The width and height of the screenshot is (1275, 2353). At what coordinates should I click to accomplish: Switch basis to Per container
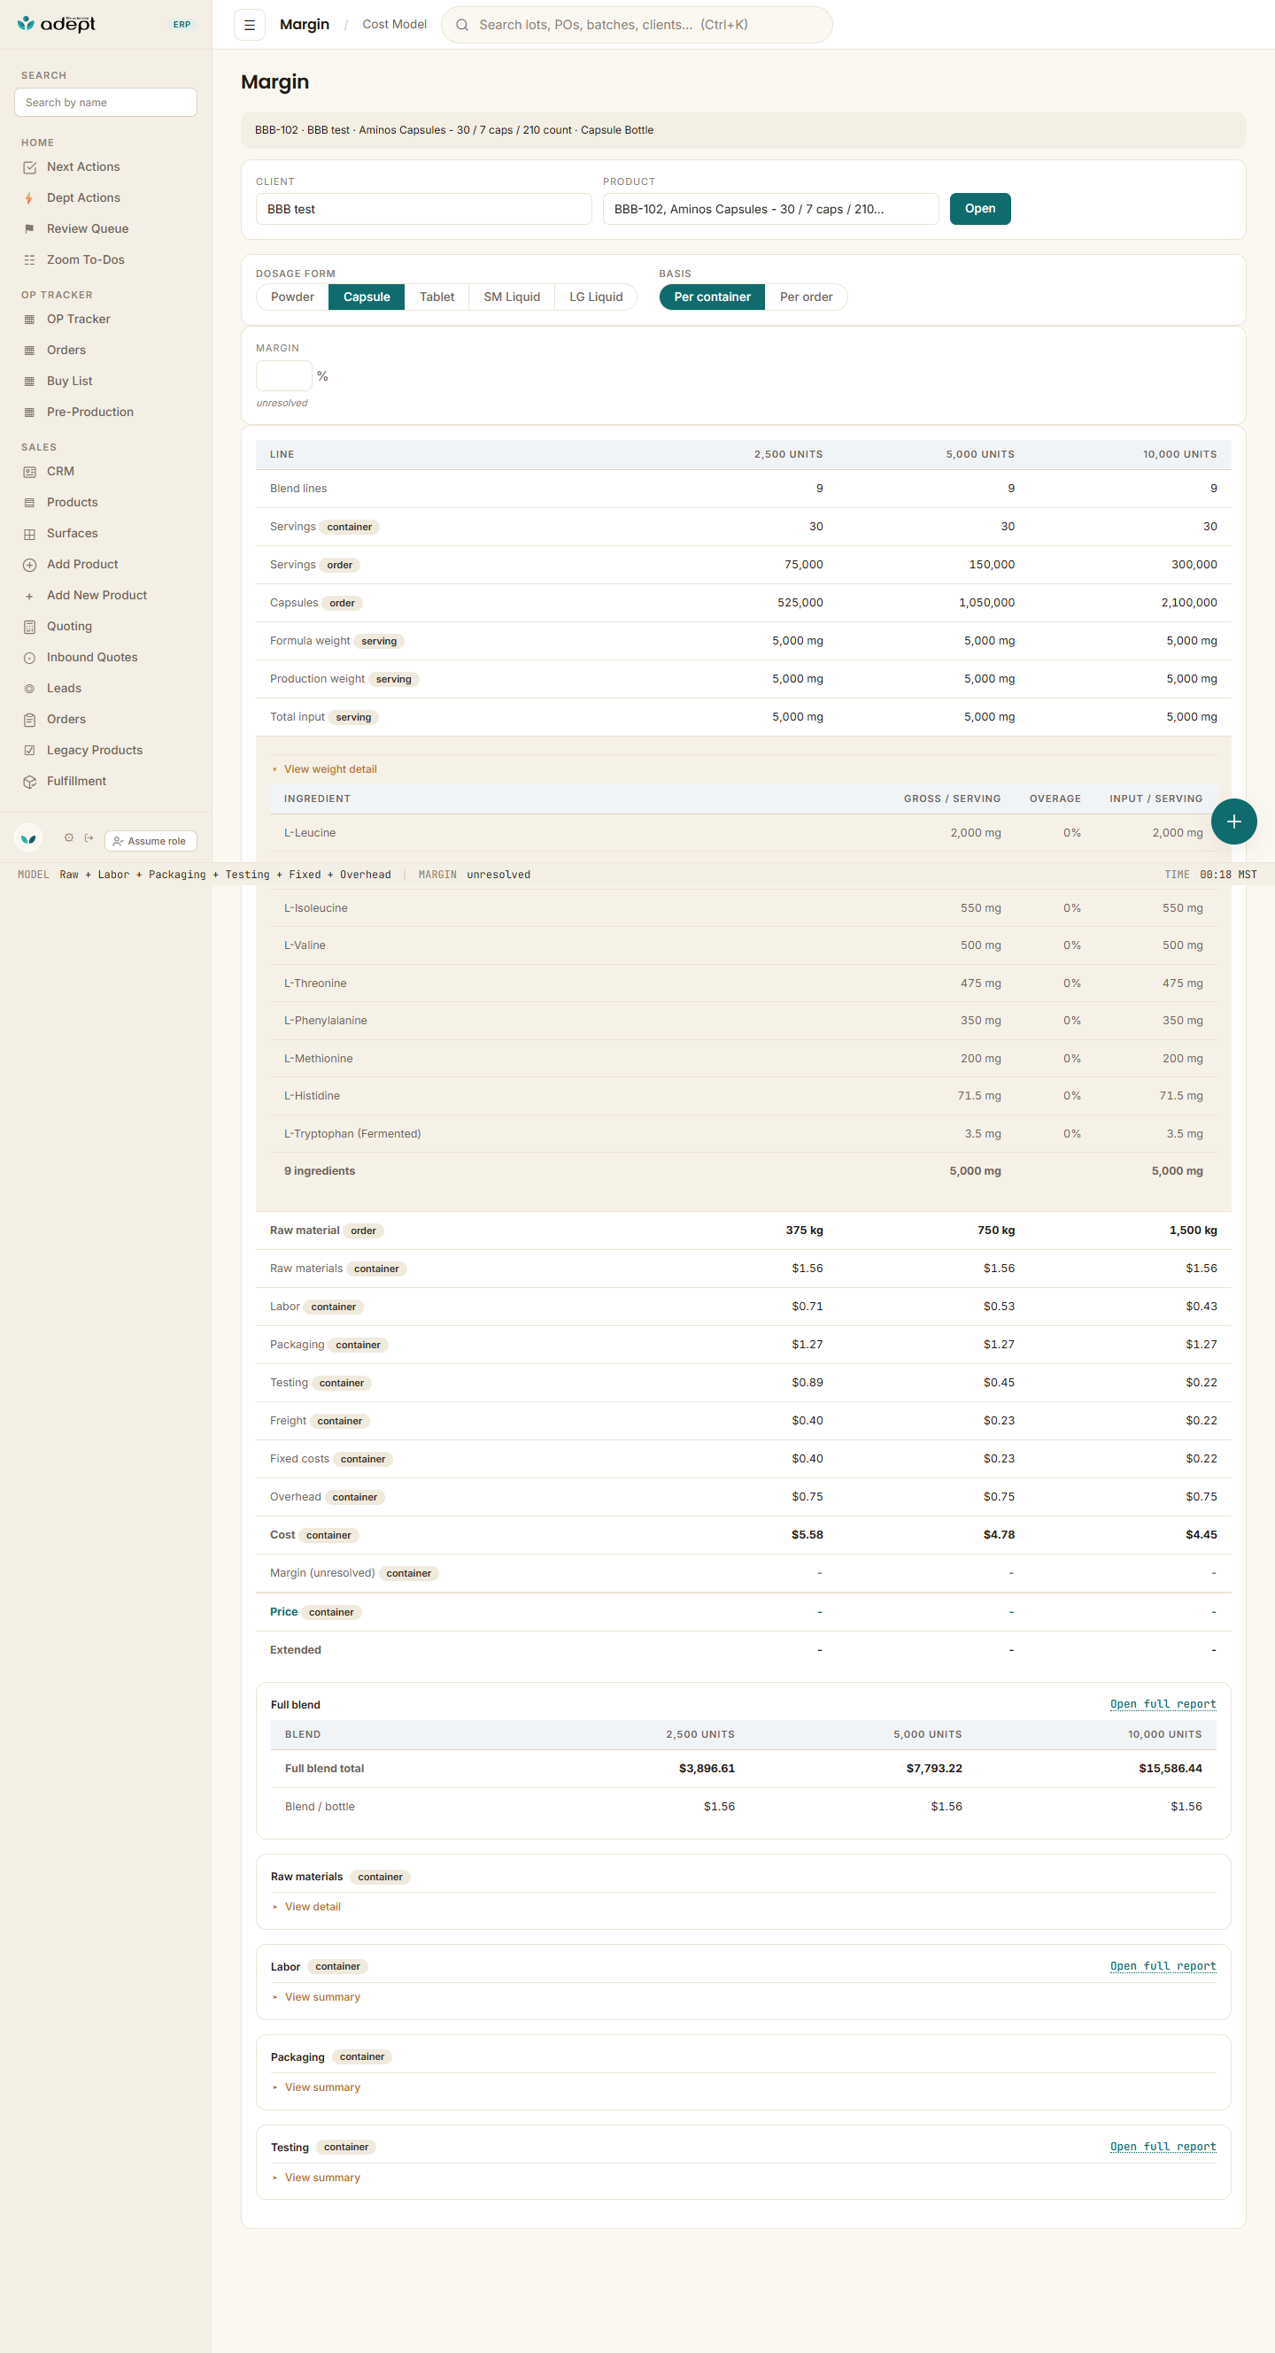tap(713, 297)
